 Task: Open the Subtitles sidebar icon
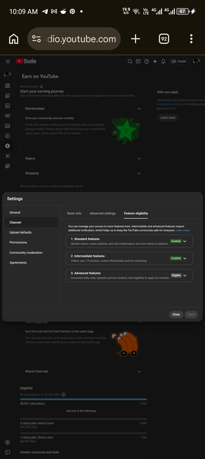click(x=8, y=126)
